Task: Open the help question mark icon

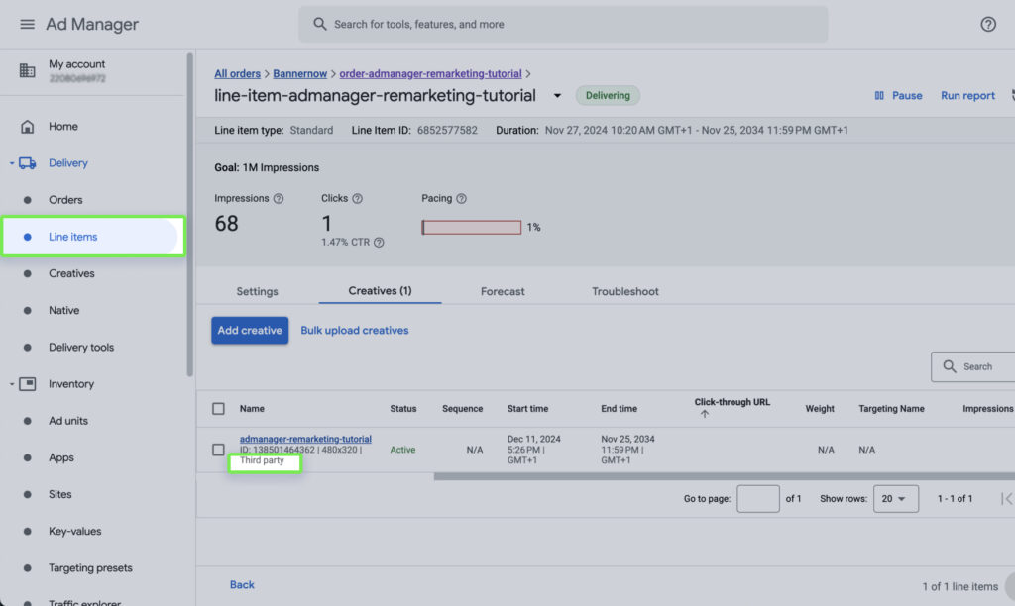Action: tap(988, 24)
